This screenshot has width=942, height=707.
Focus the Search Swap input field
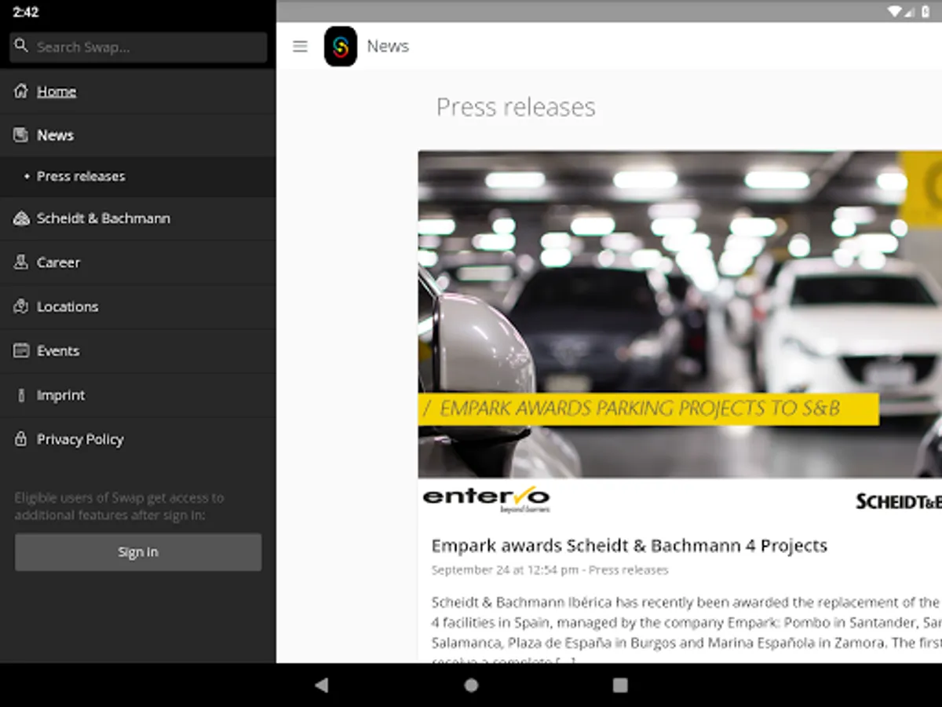coord(138,47)
